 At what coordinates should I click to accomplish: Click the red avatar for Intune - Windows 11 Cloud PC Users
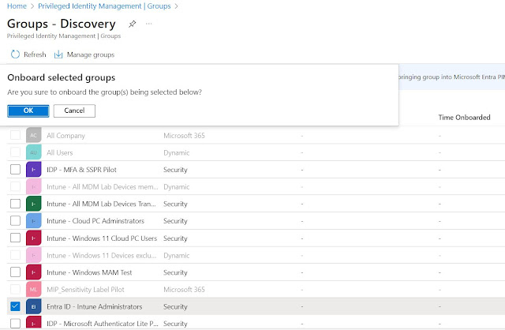coord(33,238)
